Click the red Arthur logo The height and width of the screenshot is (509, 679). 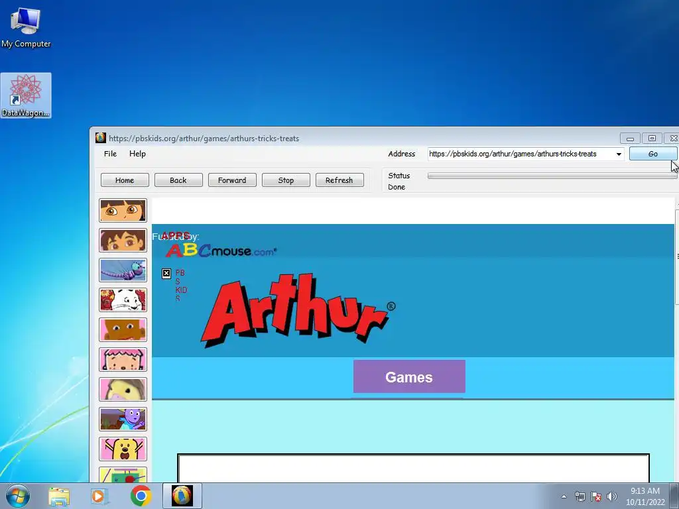point(298,310)
